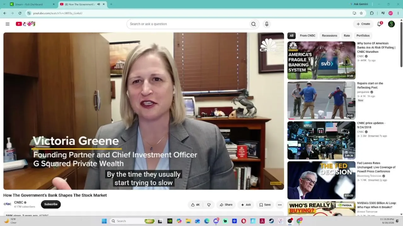Subscribe to the CNBC channel
The image size is (403, 226).
(x=51, y=204)
